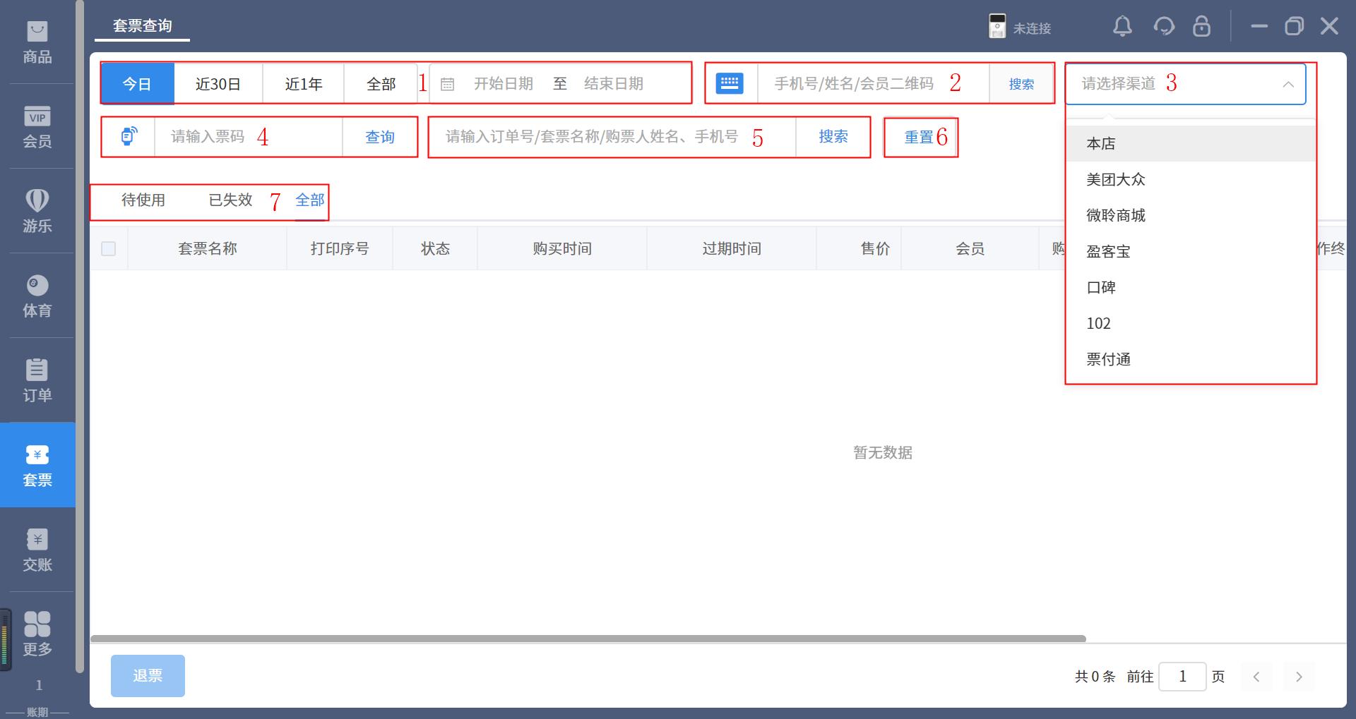The image size is (1356, 719).
Task: Select the 套票查询 page tab
Action: point(143,26)
